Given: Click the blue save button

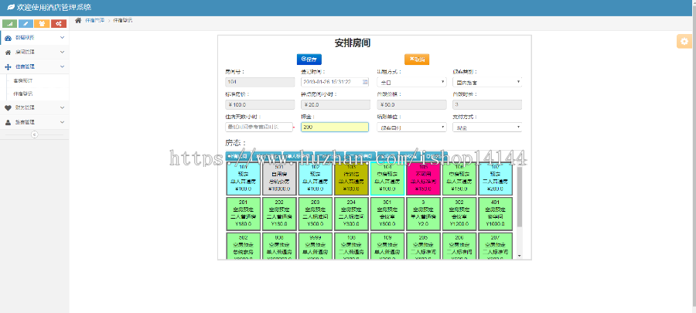Looking at the screenshot, I should 309,59.
